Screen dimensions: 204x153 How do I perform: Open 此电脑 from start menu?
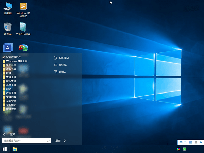61,65
